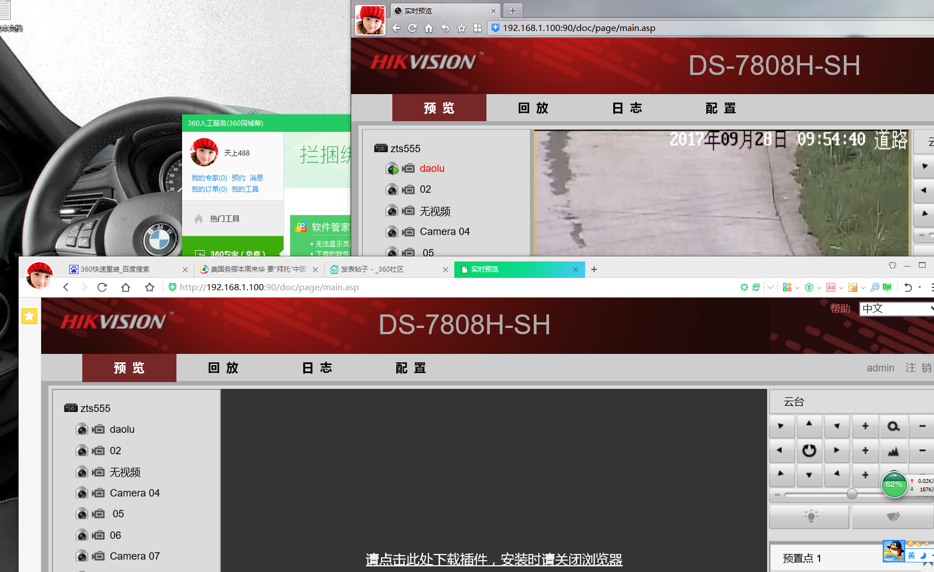Click focus minus button beside mountain icon
Image resolution: width=934 pixels, height=572 pixels.
pyautogui.click(x=922, y=450)
